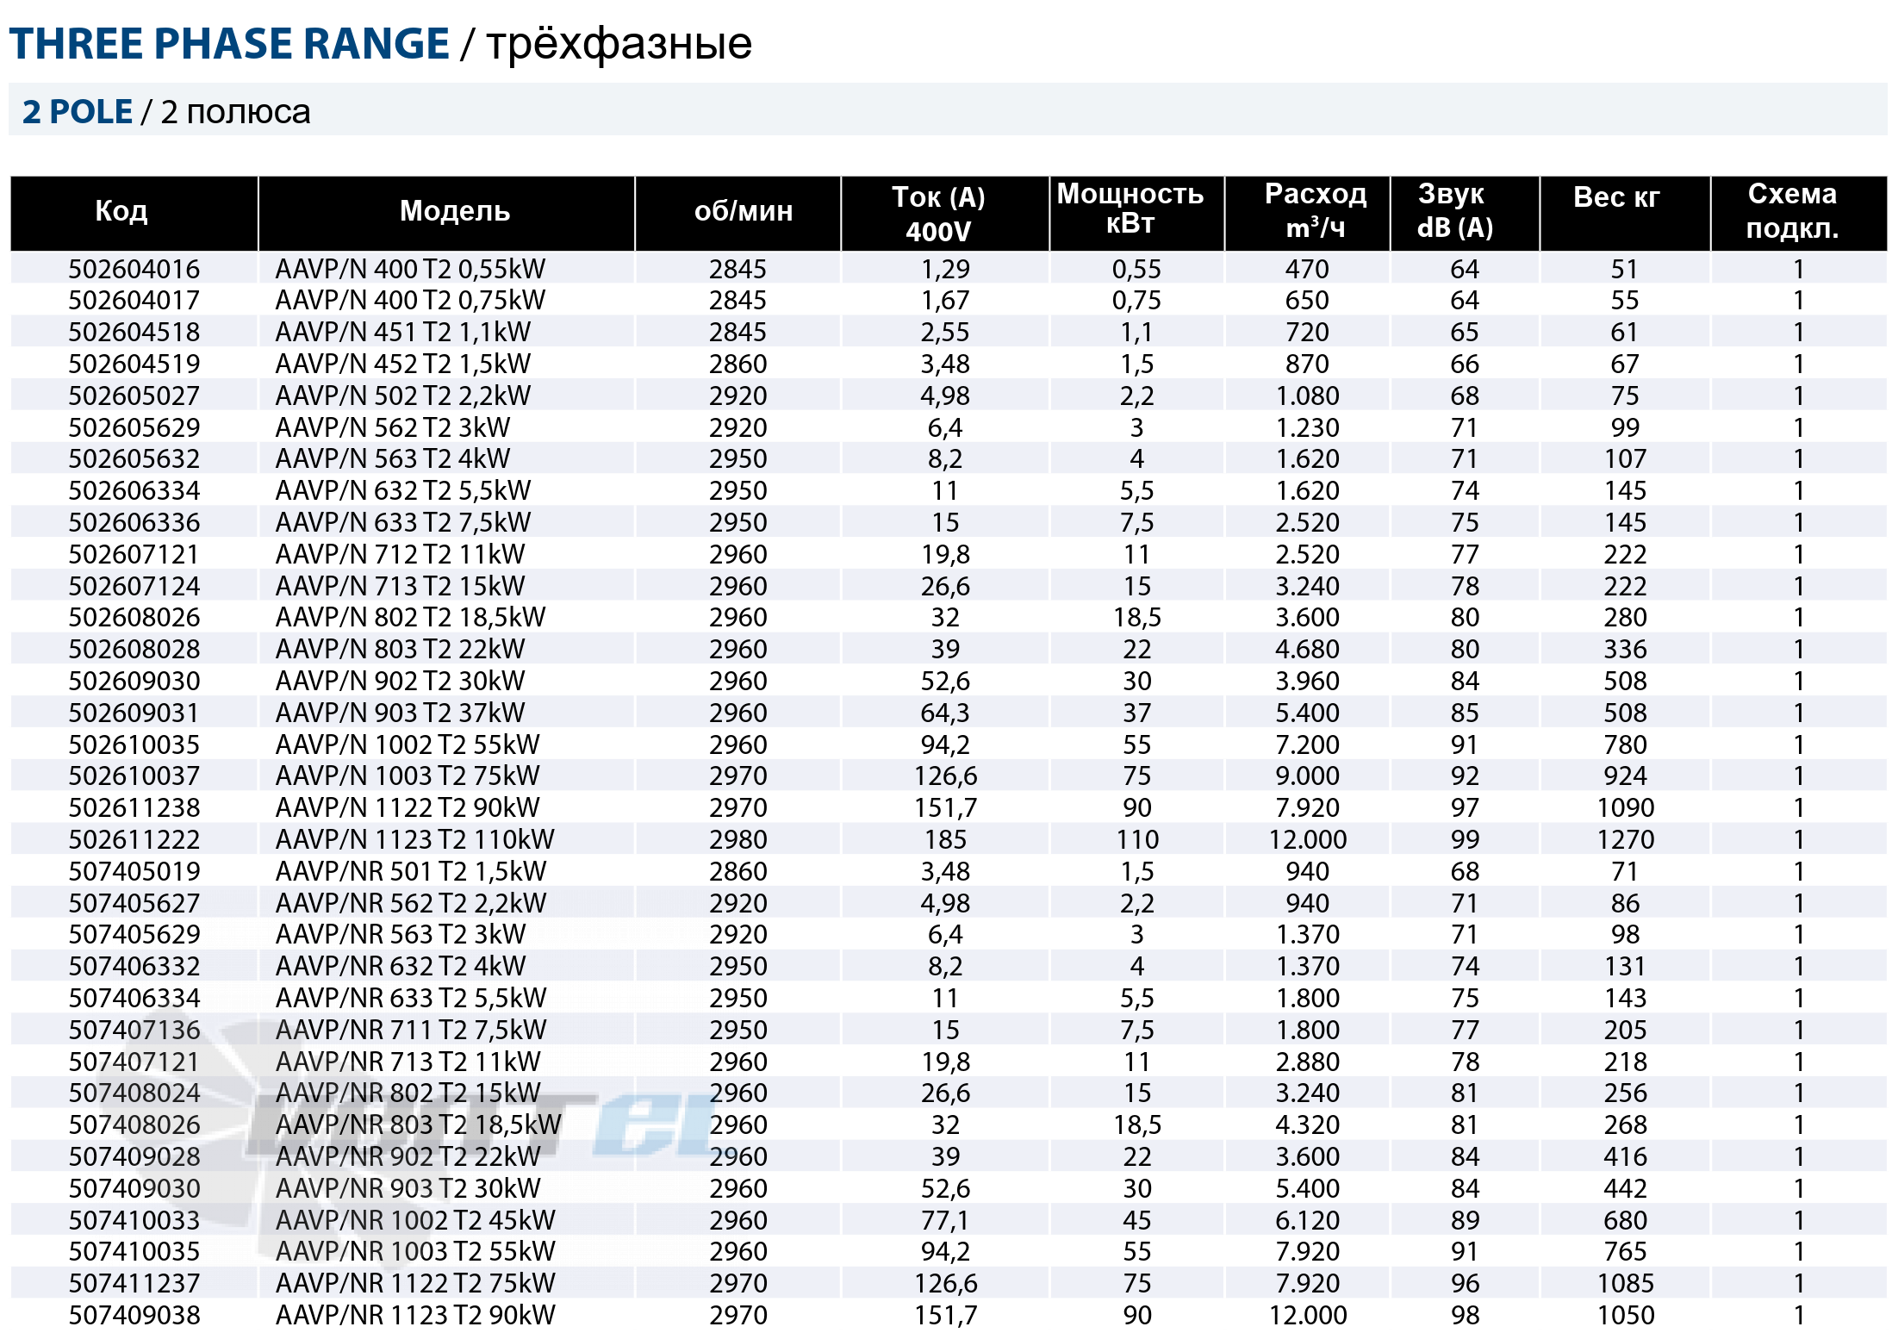Select model 'AAVP/NR 1003 T2 55kW'

click(x=415, y=1252)
